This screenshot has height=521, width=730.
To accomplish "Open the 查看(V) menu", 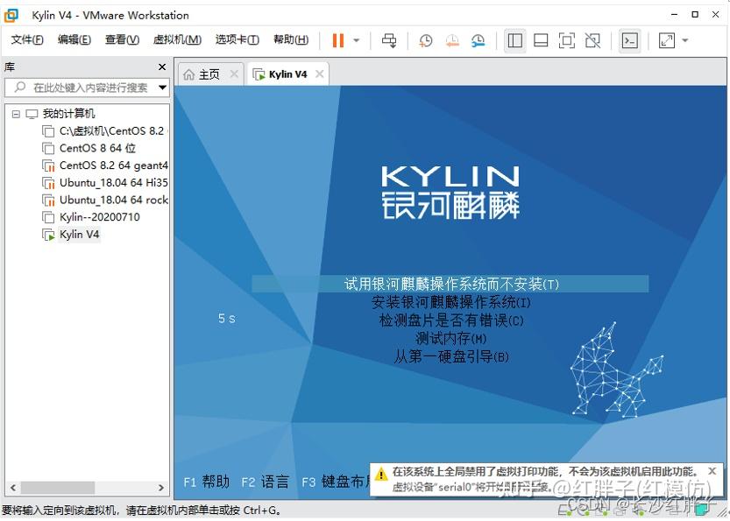I will [x=122, y=40].
